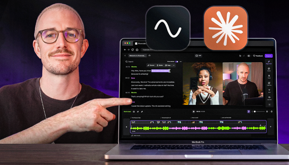Open transcript options beside Show deleted
Image resolution: width=289 pixels, height=165 pixels.
(x=181, y=62)
